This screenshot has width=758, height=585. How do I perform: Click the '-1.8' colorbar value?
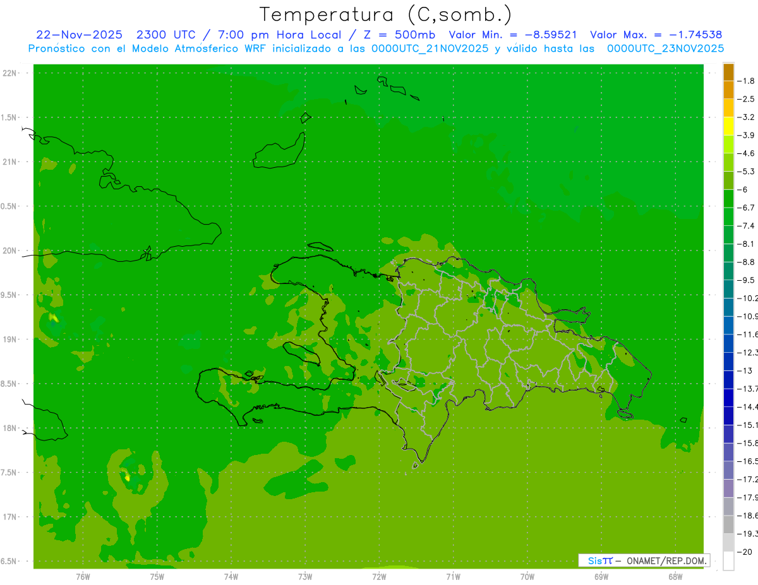[747, 81]
